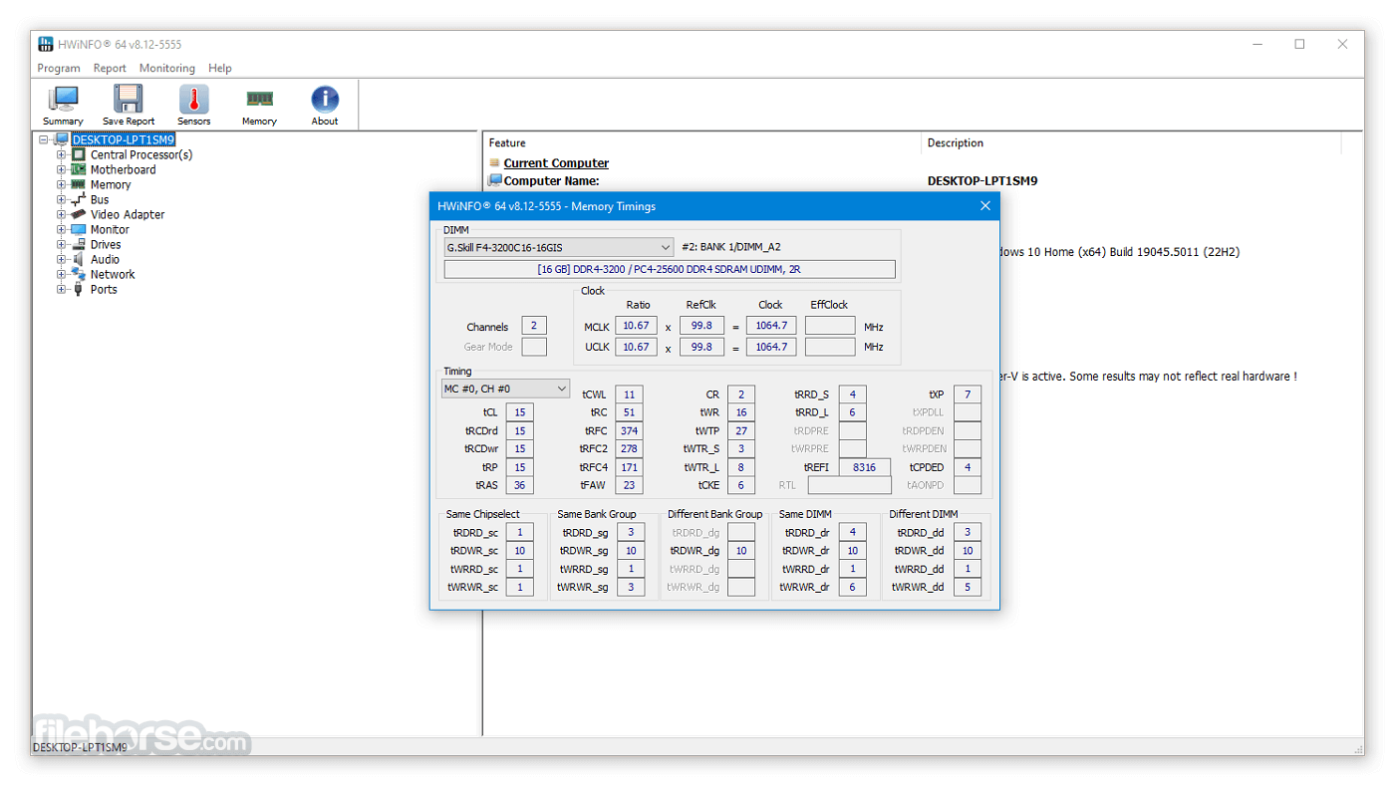The height and width of the screenshot is (786, 1395).
Task: Click the tFAW value 23 box
Action: coord(629,485)
